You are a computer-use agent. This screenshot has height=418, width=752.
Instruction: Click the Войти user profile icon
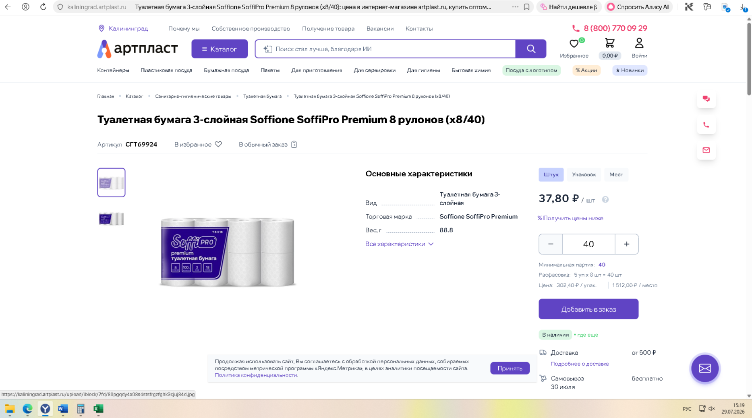coord(639,43)
